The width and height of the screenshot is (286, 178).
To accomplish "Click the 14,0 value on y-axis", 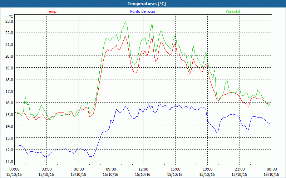I will coord(9,126).
